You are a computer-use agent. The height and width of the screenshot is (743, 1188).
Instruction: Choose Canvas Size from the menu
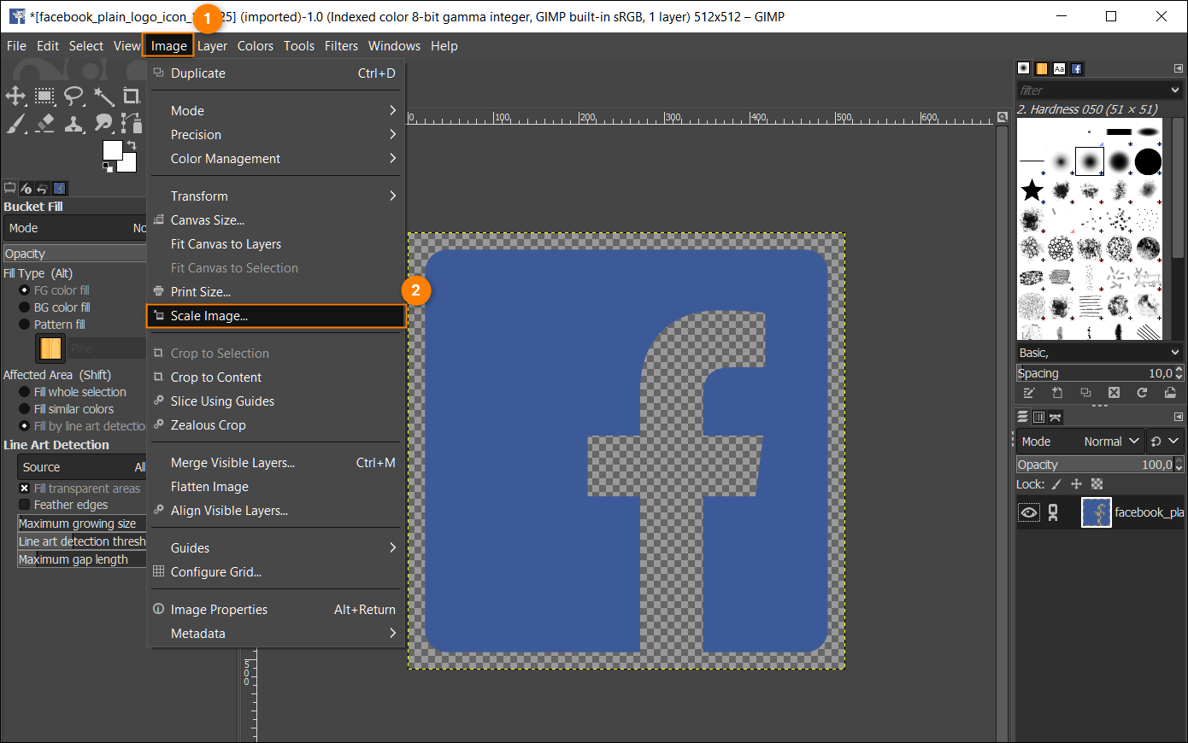pos(275,220)
